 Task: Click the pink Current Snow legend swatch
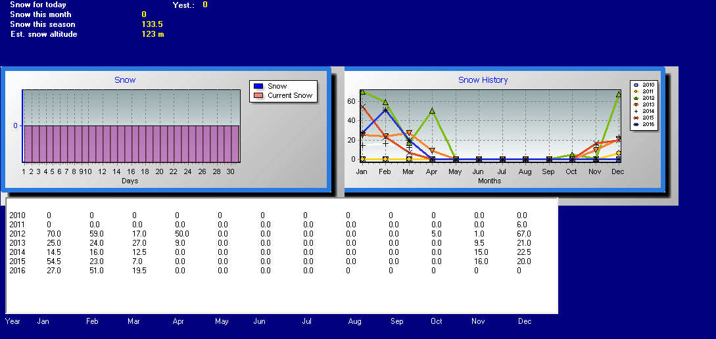(258, 95)
